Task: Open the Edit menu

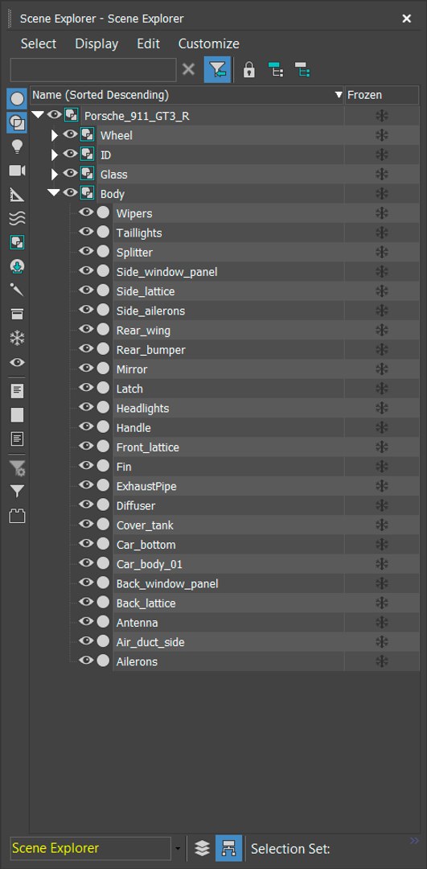Action: pos(149,43)
